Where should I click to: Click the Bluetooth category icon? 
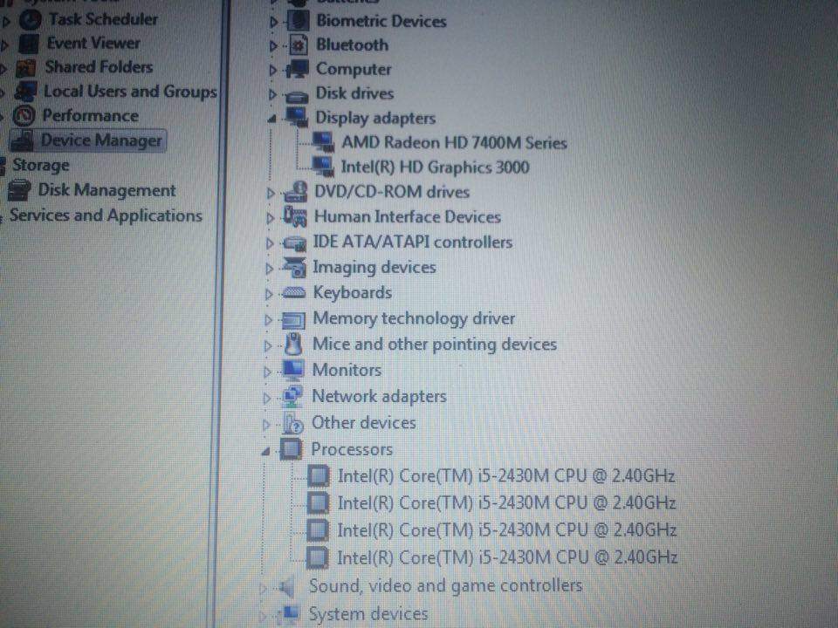pos(299,45)
